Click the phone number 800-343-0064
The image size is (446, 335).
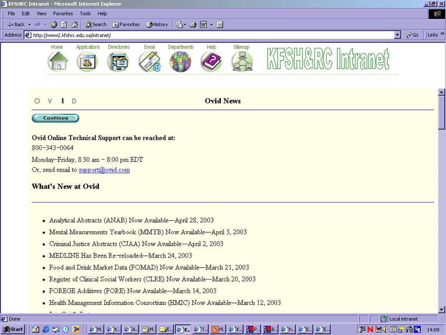coord(52,148)
